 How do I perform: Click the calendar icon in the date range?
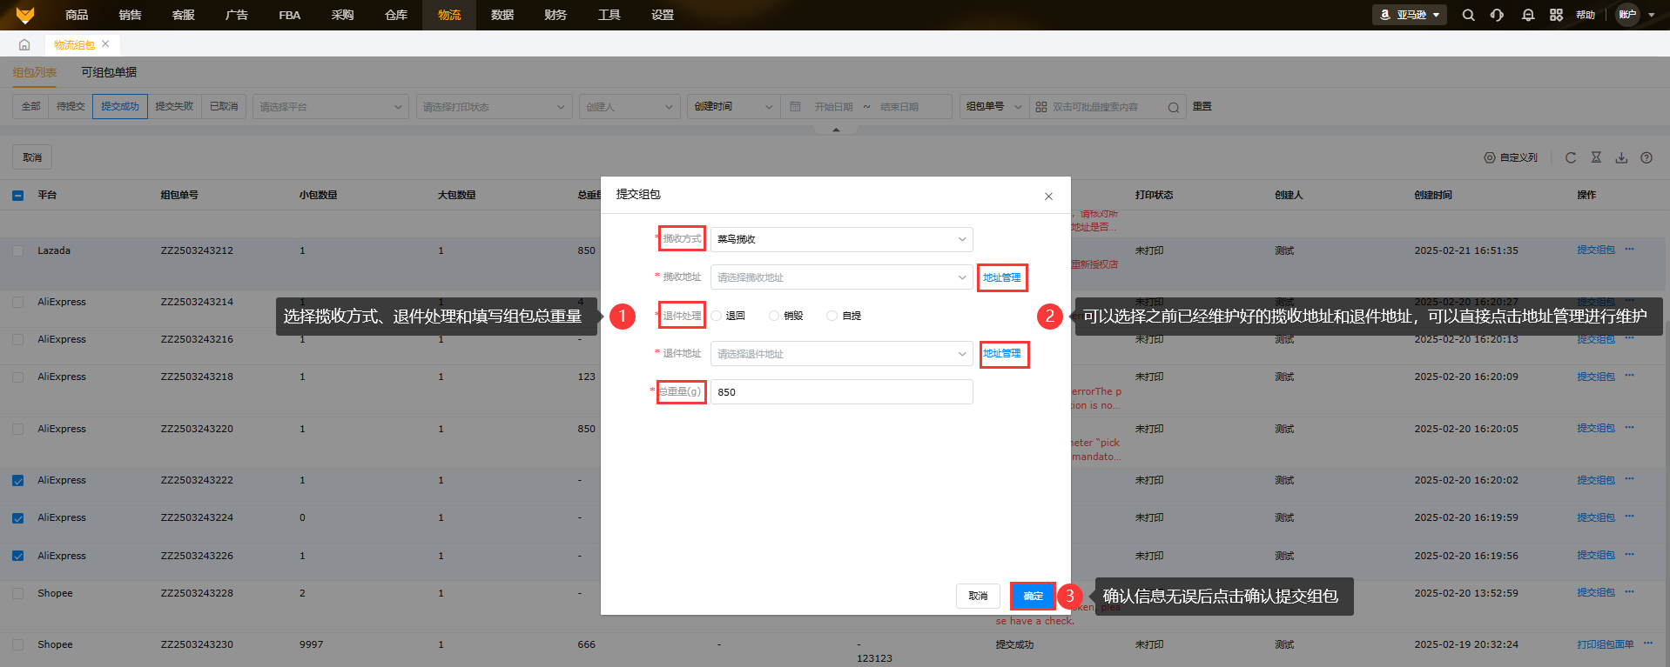(795, 107)
